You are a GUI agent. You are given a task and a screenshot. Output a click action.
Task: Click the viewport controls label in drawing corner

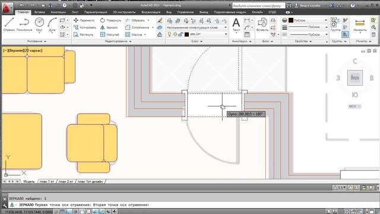tap(23, 51)
